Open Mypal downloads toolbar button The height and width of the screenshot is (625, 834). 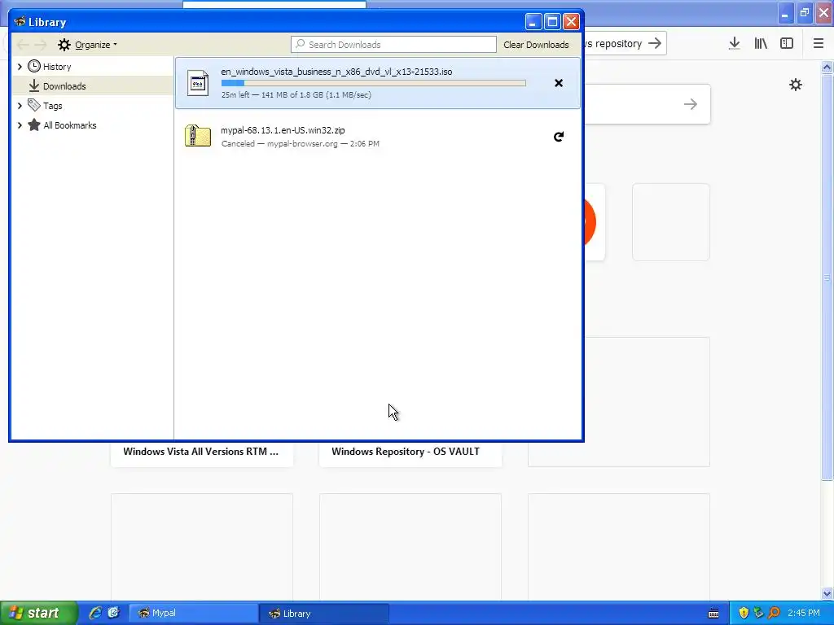(x=734, y=44)
